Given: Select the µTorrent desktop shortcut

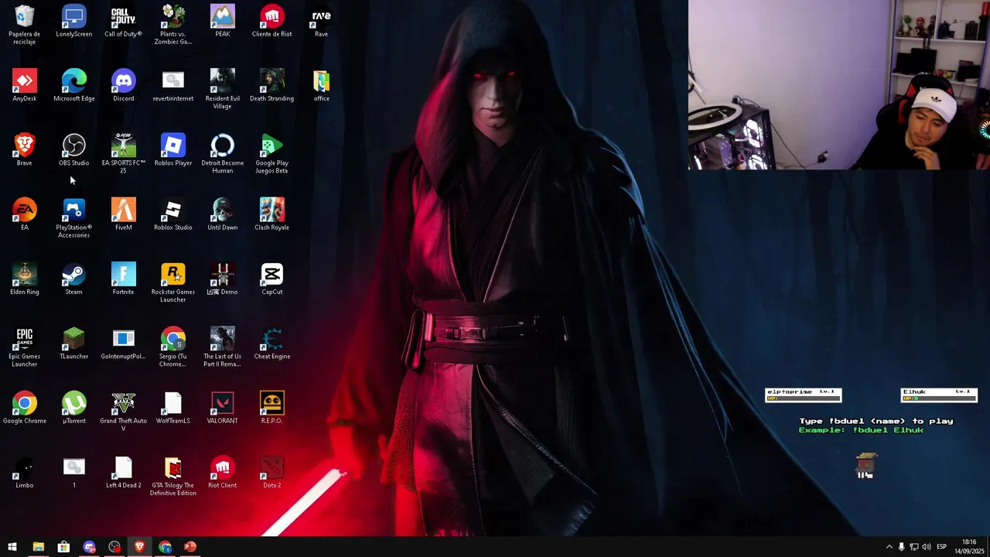Looking at the screenshot, I should coord(74,408).
